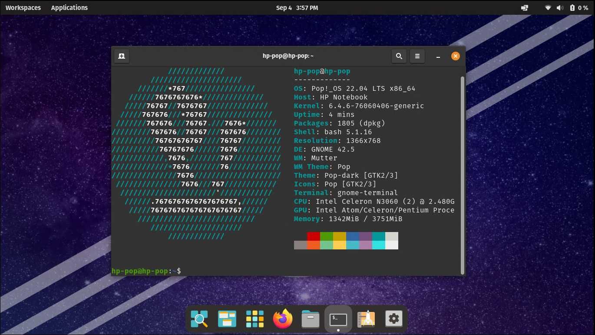This screenshot has height=335, width=595.
Task: Open the terminal hamburger menu
Action: point(417,56)
